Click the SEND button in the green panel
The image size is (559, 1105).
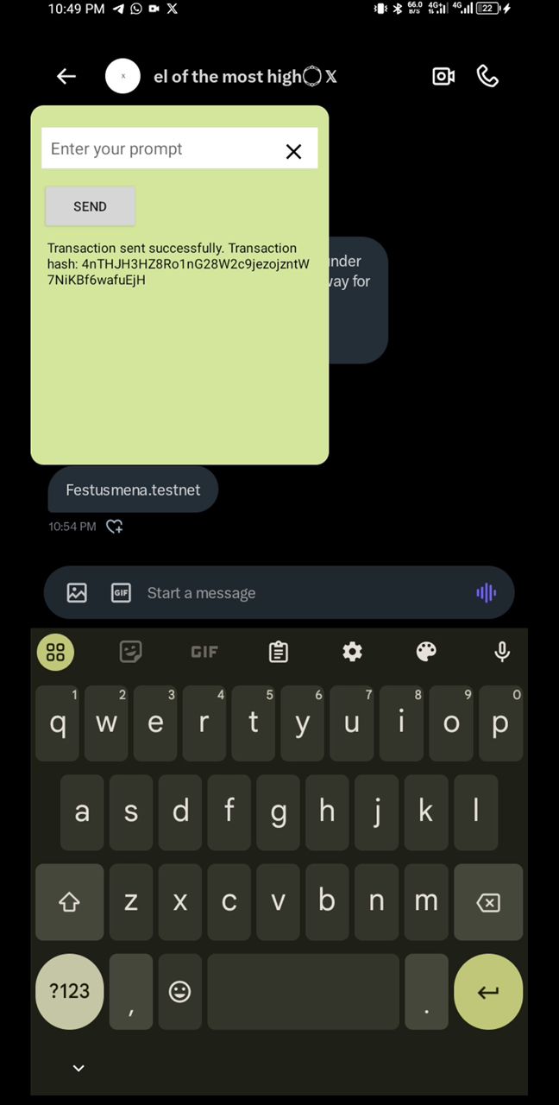point(90,206)
